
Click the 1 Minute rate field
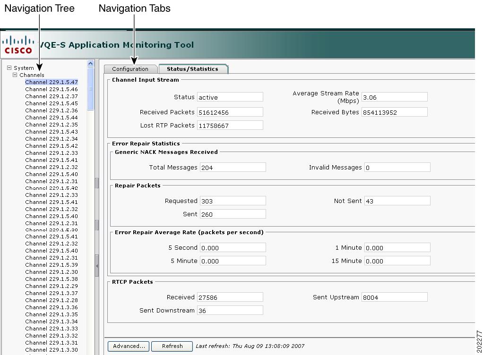pos(397,248)
